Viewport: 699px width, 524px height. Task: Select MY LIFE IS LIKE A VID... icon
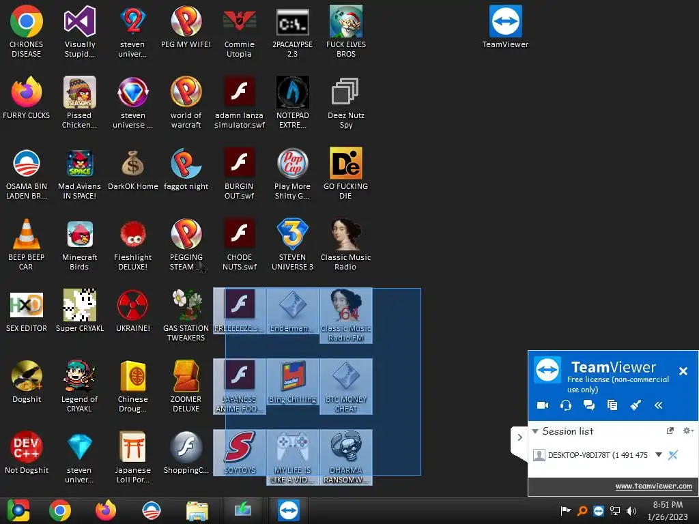pos(292,456)
